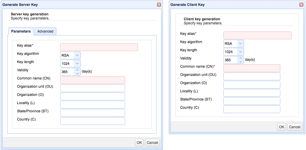Viewport: 306px width, 150px height.
Task: Close the Generate Client Key dialog
Action: (x=301, y=4)
